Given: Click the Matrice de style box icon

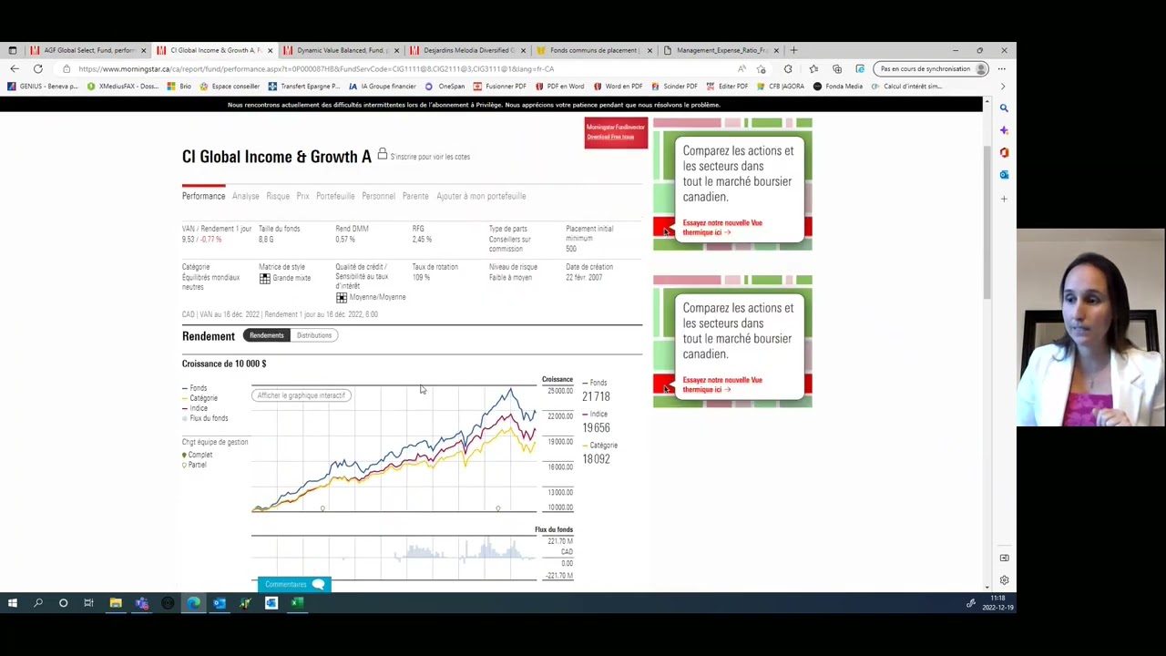Looking at the screenshot, I should [264, 278].
